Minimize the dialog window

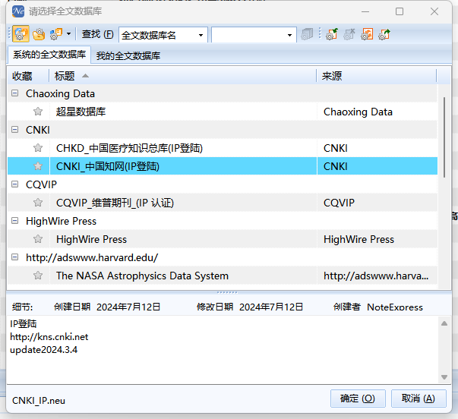point(365,11)
